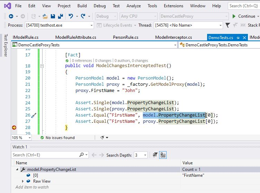Toggle pin on DemoTests.cs tab
260x193 pixels.
tap(238, 38)
